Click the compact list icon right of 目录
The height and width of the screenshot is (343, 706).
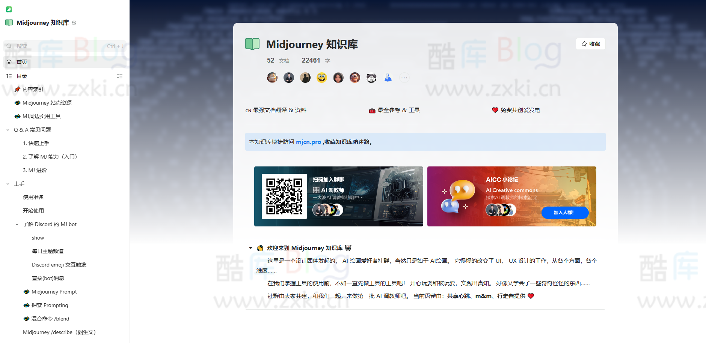coord(120,76)
